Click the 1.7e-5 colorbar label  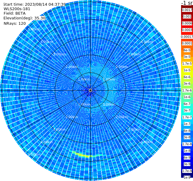pyautogui.click(x=187, y=64)
